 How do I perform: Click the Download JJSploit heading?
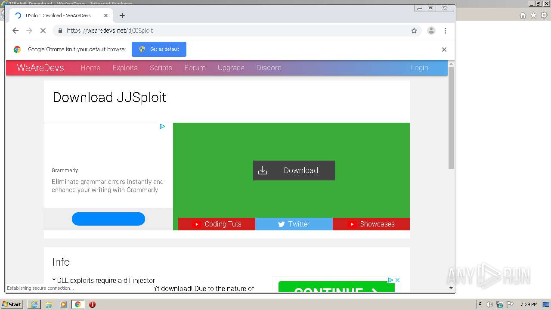point(109,97)
